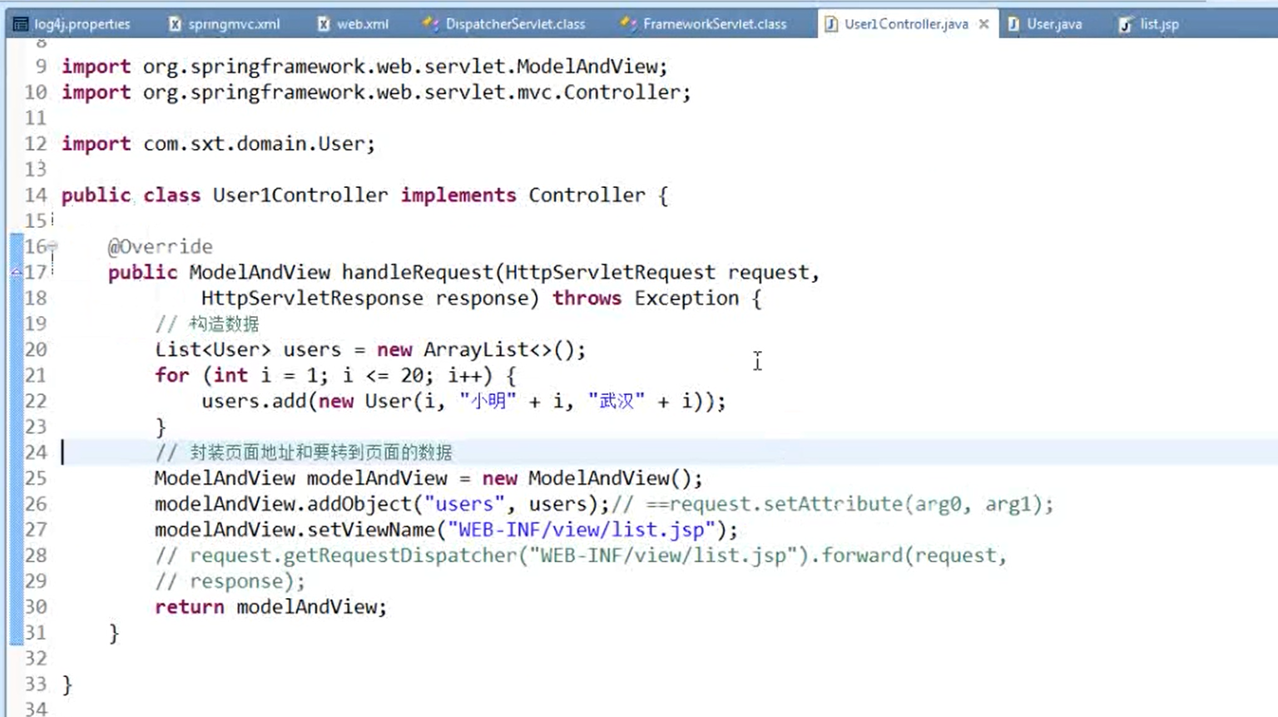Select the User1Controller.java tab

click(906, 24)
